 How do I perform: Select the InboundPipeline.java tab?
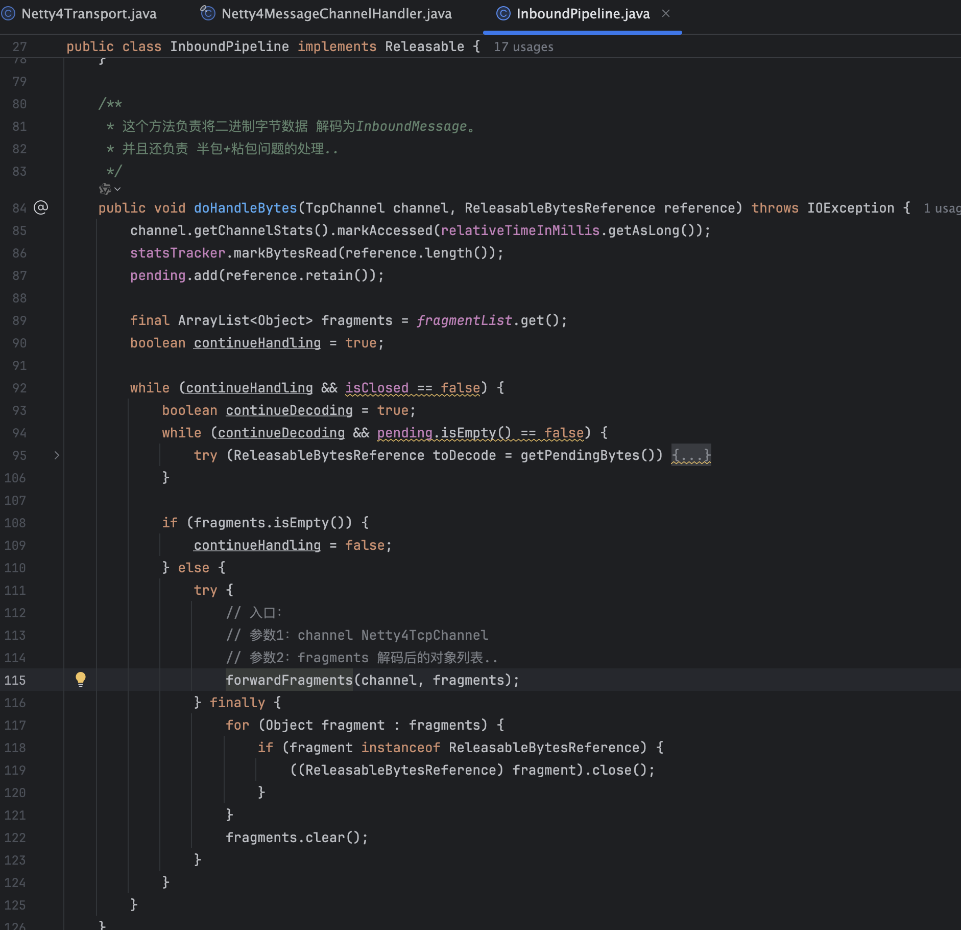click(583, 14)
